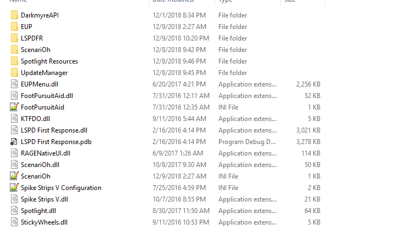Click the 2,256 KB size value
This screenshot has height=247, width=411.
[308, 84]
